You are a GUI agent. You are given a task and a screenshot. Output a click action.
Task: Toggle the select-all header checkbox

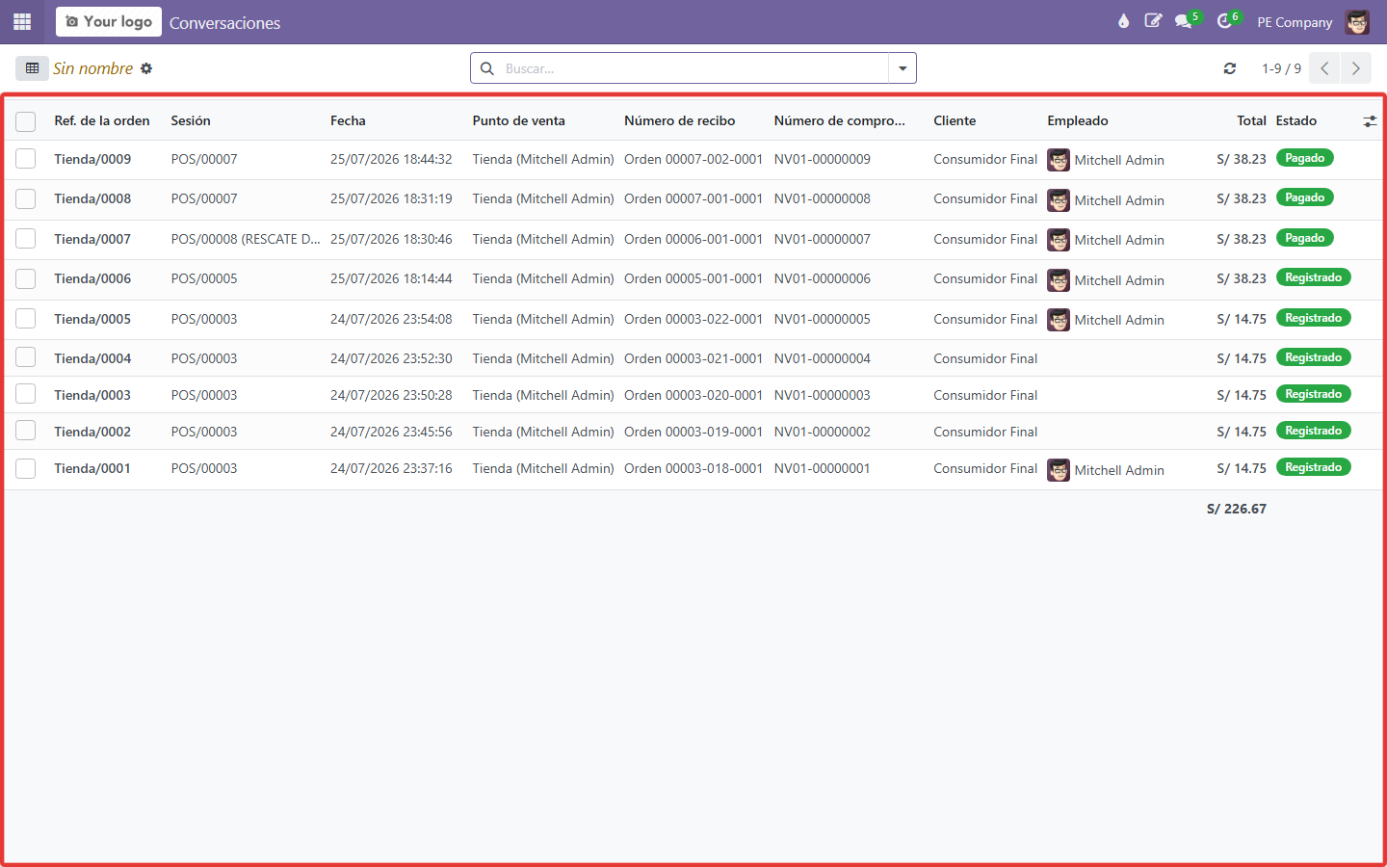[x=26, y=121]
